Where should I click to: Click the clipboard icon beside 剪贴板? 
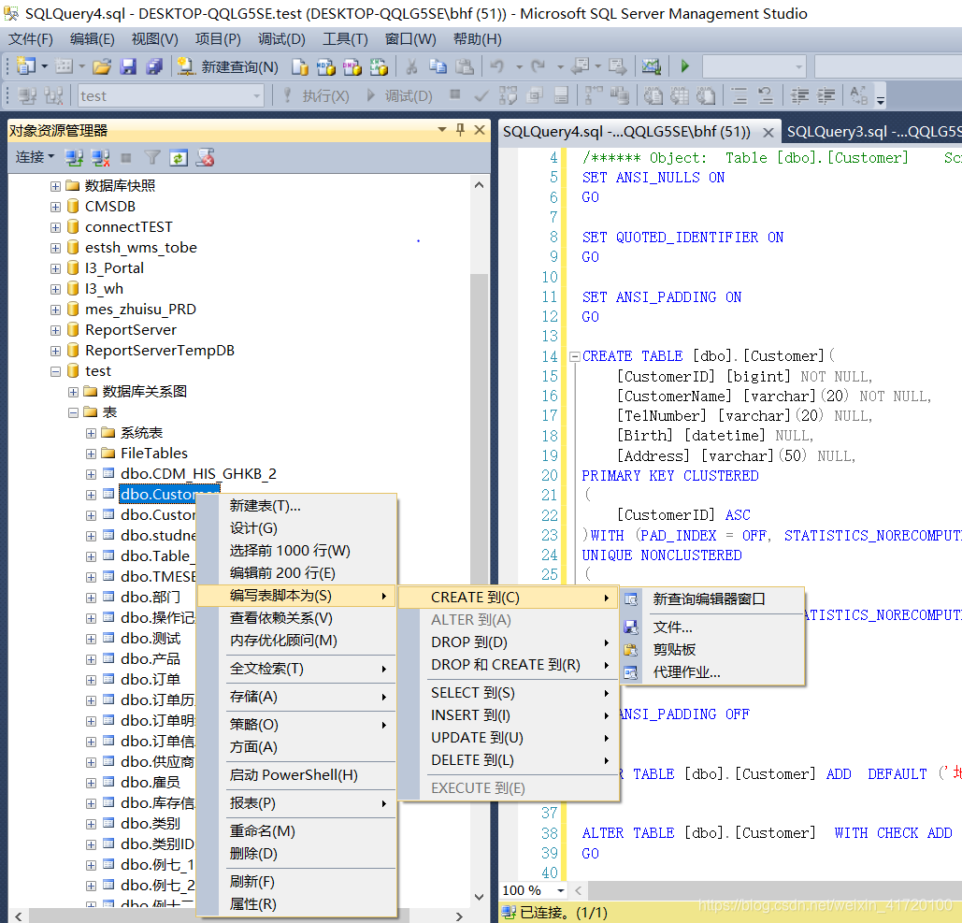631,650
